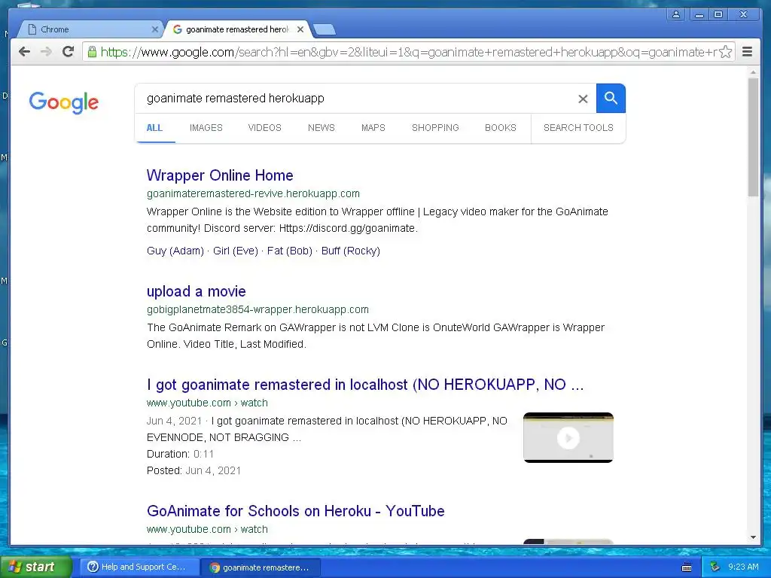This screenshot has height=578, width=771.
Task: Bookmark this page with the star icon
Action: pyautogui.click(x=725, y=52)
